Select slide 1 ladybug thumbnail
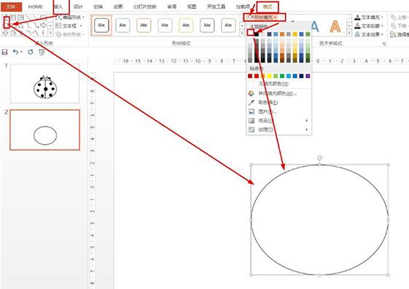The height and width of the screenshot is (289, 409). tap(45, 84)
